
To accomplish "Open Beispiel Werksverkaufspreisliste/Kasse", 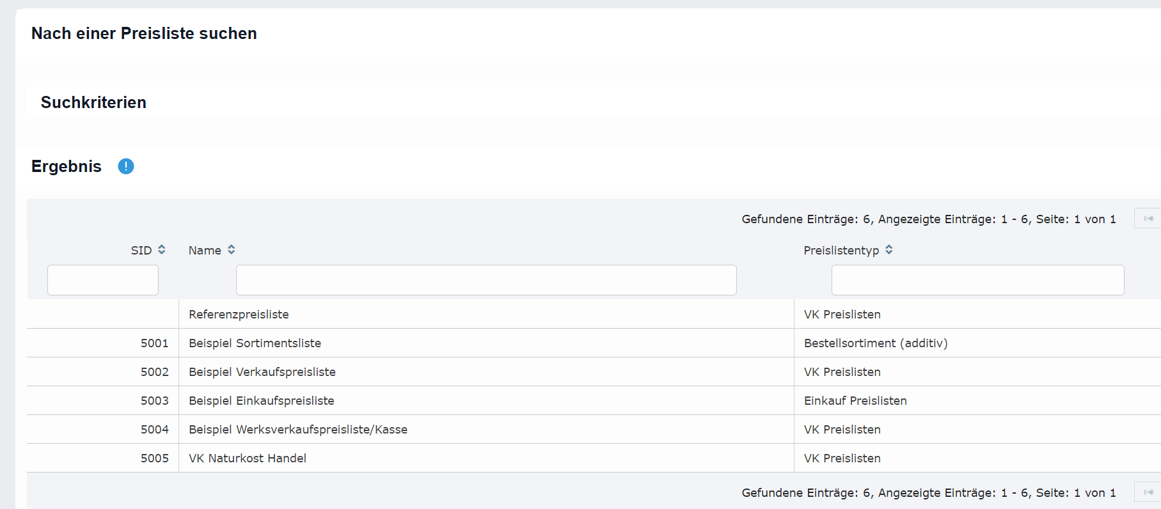I will click(297, 430).
